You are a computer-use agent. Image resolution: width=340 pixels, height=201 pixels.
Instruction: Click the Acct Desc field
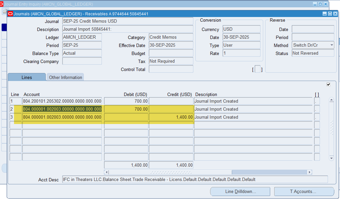click(x=195, y=179)
